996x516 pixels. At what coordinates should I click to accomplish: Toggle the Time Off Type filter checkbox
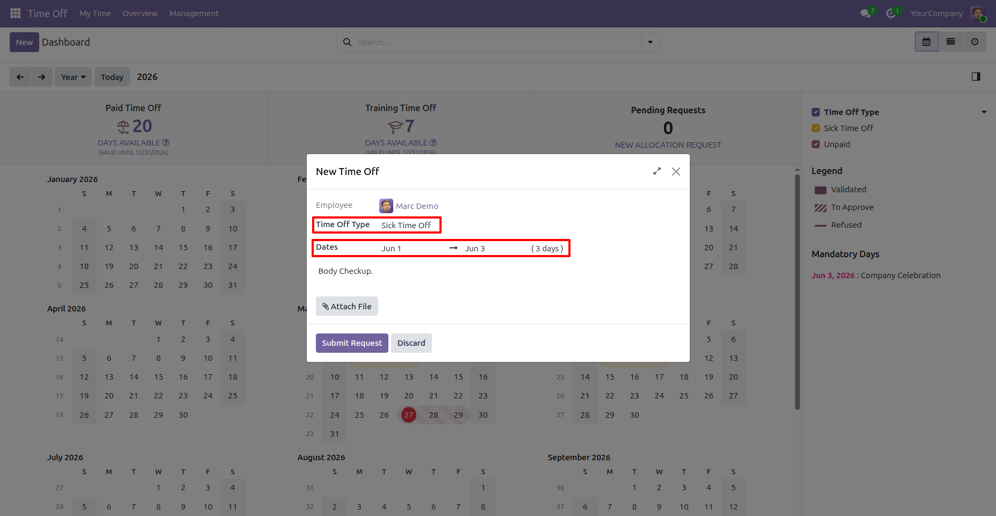click(x=815, y=112)
